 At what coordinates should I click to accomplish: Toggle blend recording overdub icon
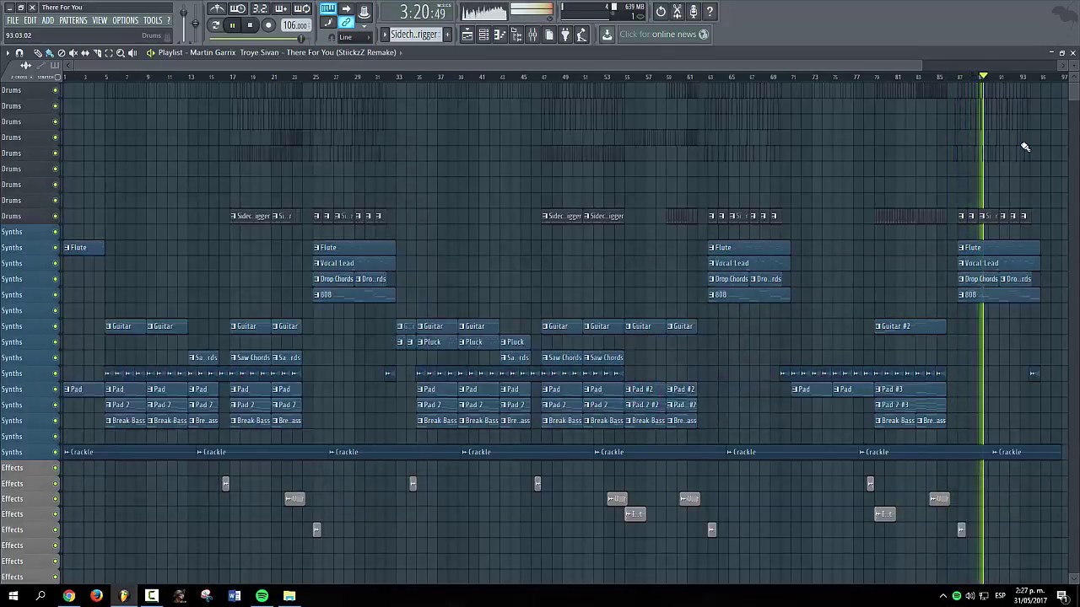pyautogui.click(x=280, y=9)
